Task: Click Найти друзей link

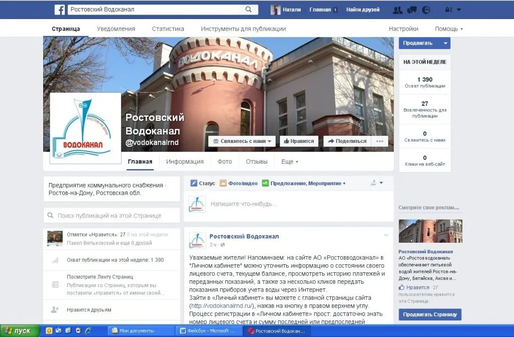Action: click(363, 10)
